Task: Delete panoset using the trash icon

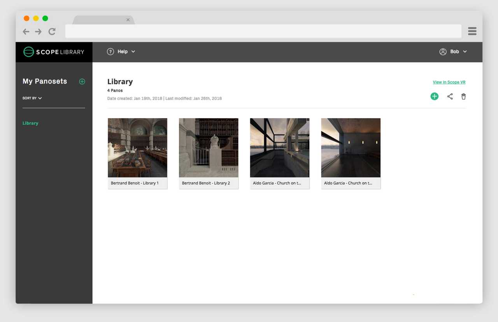Action: click(463, 96)
